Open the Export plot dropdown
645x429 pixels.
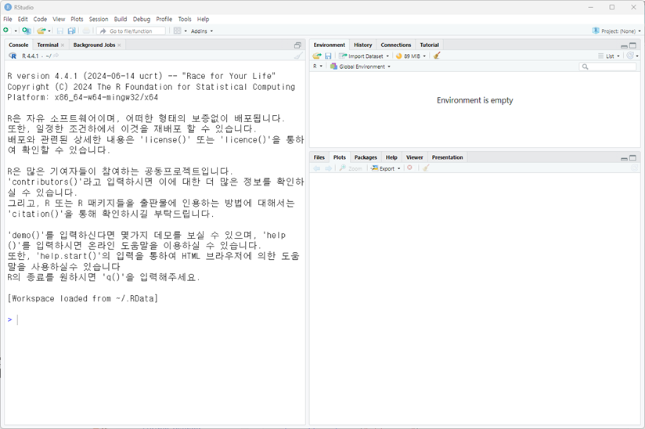[x=385, y=168]
